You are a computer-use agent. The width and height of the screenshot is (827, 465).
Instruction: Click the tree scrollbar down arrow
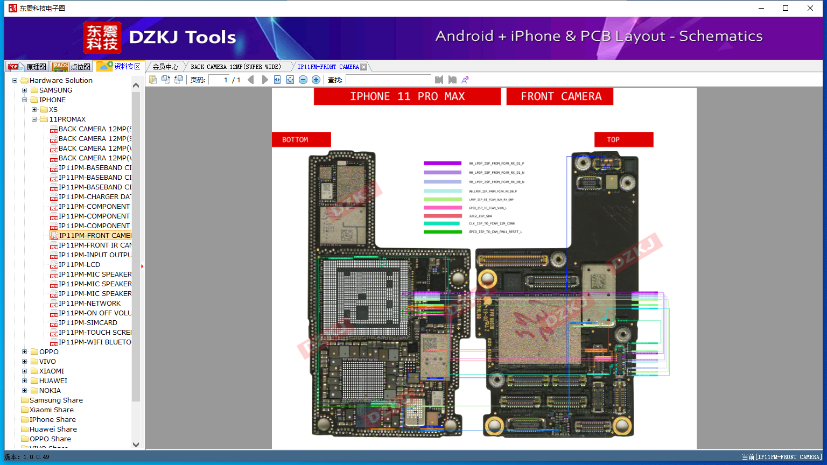(x=136, y=445)
